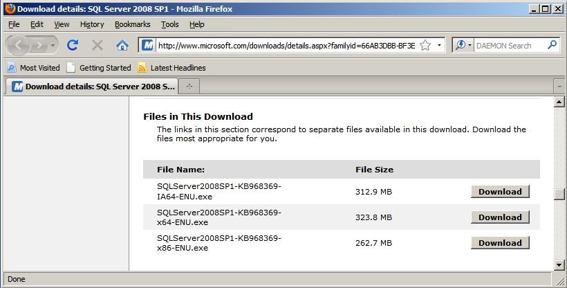Close the Firefox window
The image size is (567, 288).
[558, 9]
